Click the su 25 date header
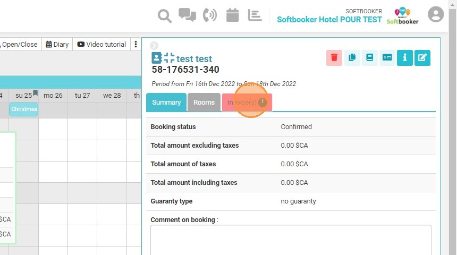The height and width of the screenshot is (255, 457). 23,95
